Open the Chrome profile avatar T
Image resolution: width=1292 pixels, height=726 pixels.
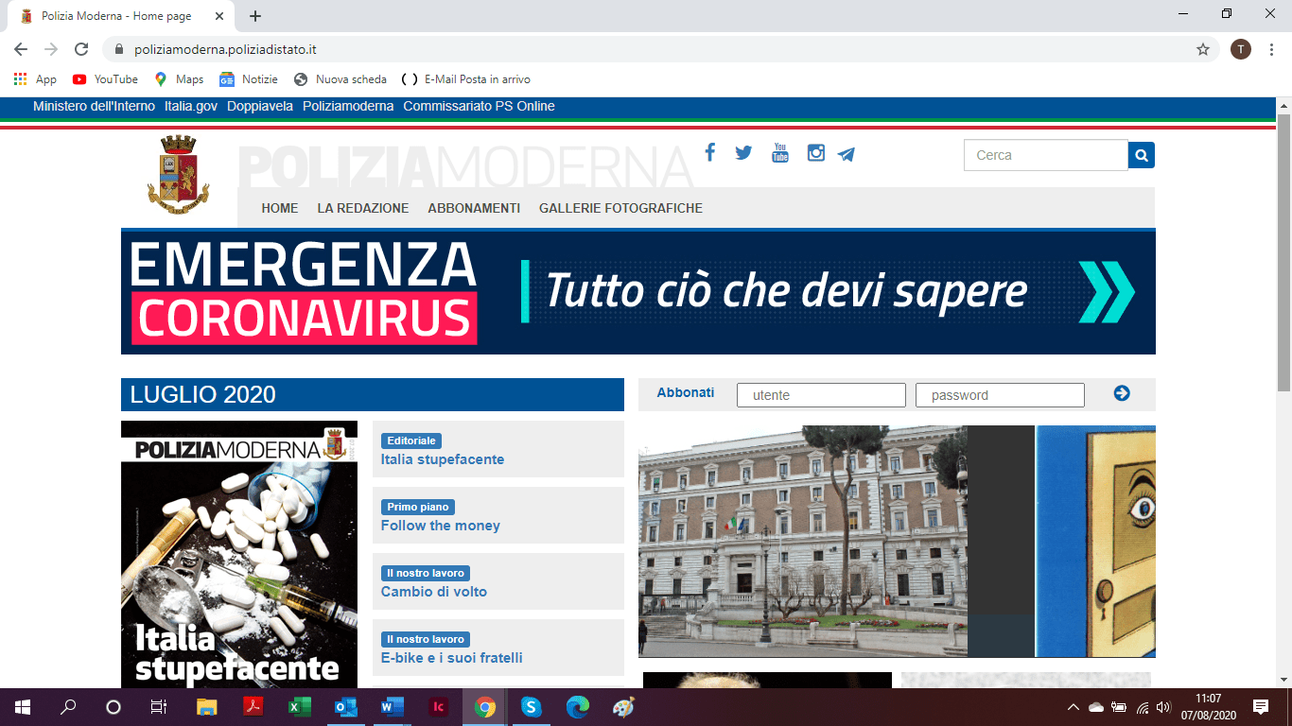point(1241,49)
